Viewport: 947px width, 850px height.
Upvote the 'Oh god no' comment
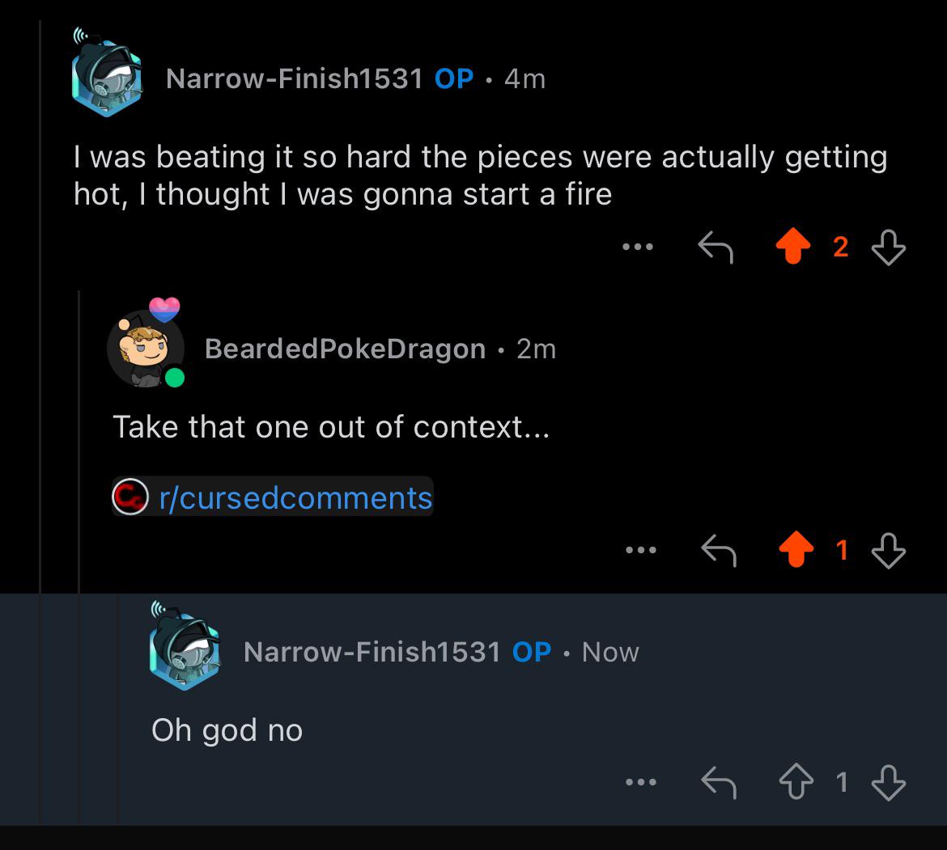click(x=796, y=782)
